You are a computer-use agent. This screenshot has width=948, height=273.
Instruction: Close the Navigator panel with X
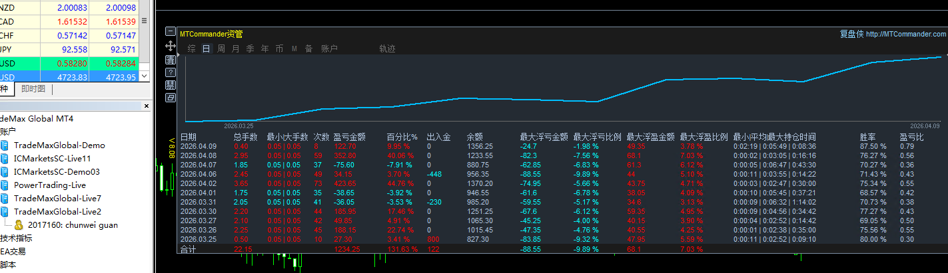click(147, 106)
